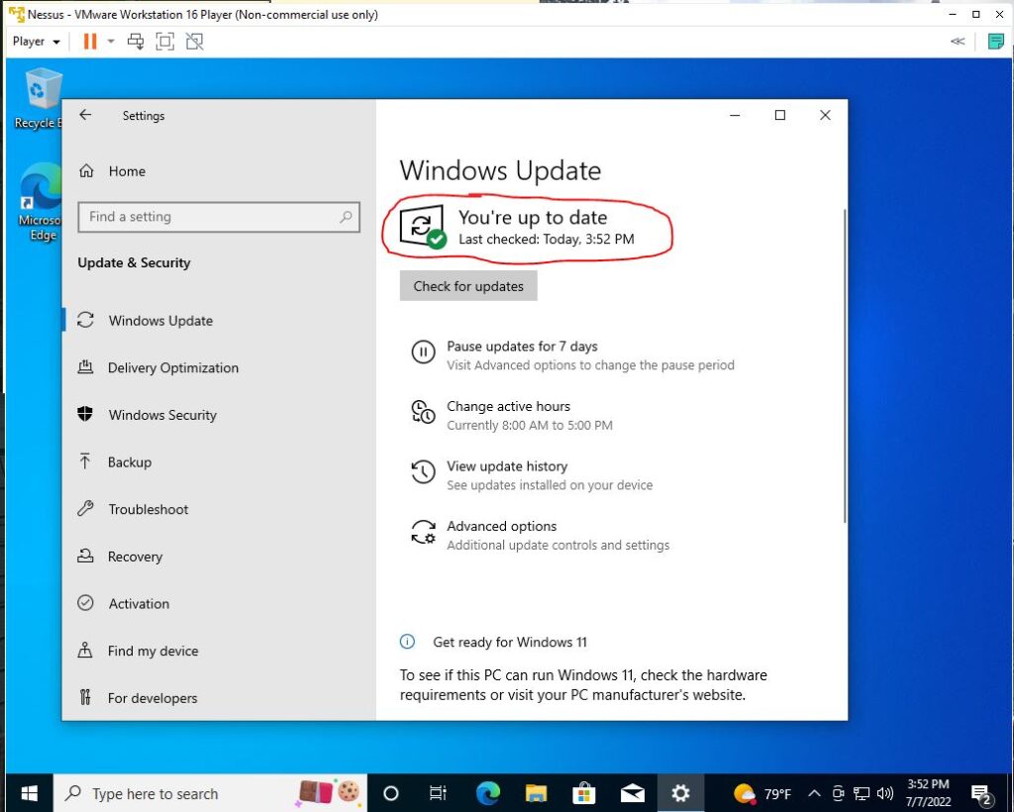The width and height of the screenshot is (1014, 812).
Task: Open Change active hours
Action: pos(508,407)
